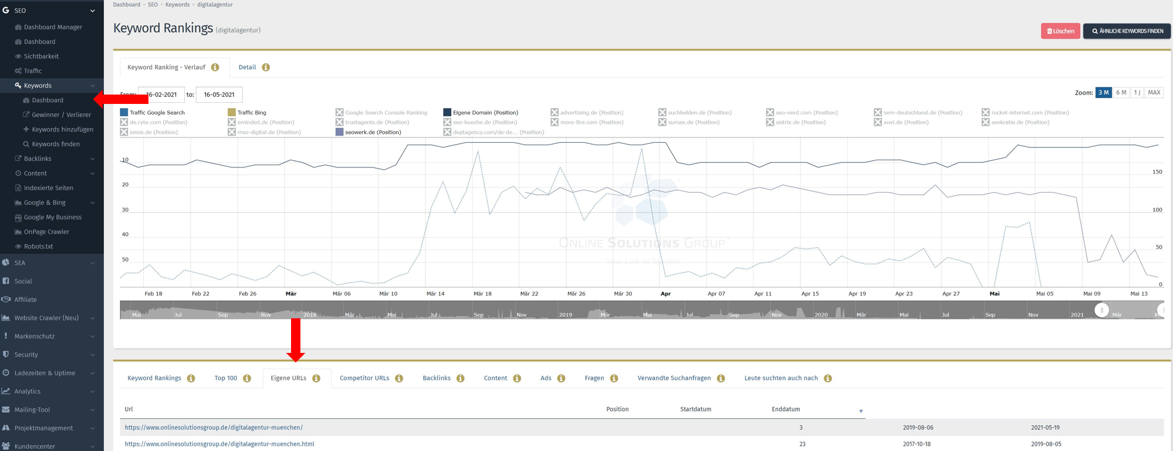Expand the SEA menu section

[93, 263]
